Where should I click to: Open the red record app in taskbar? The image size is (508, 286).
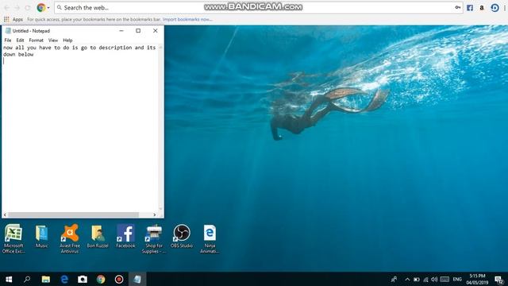[x=119, y=279]
